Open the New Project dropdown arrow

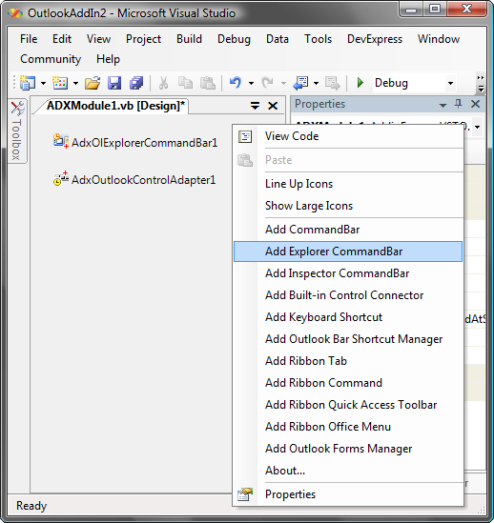click(43, 83)
